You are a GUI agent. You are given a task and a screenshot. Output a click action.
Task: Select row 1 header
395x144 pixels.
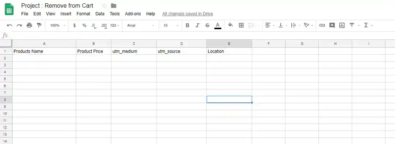6,51
